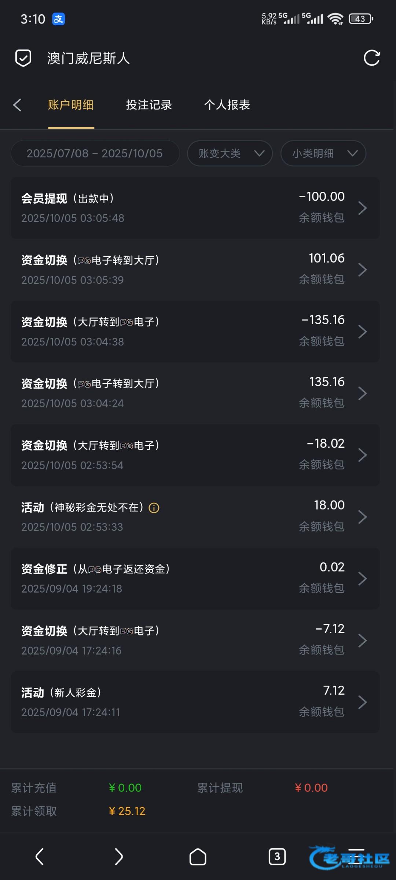The width and height of the screenshot is (396, 880).
Task: Tap the refresh icon at top right
Action: tap(371, 58)
